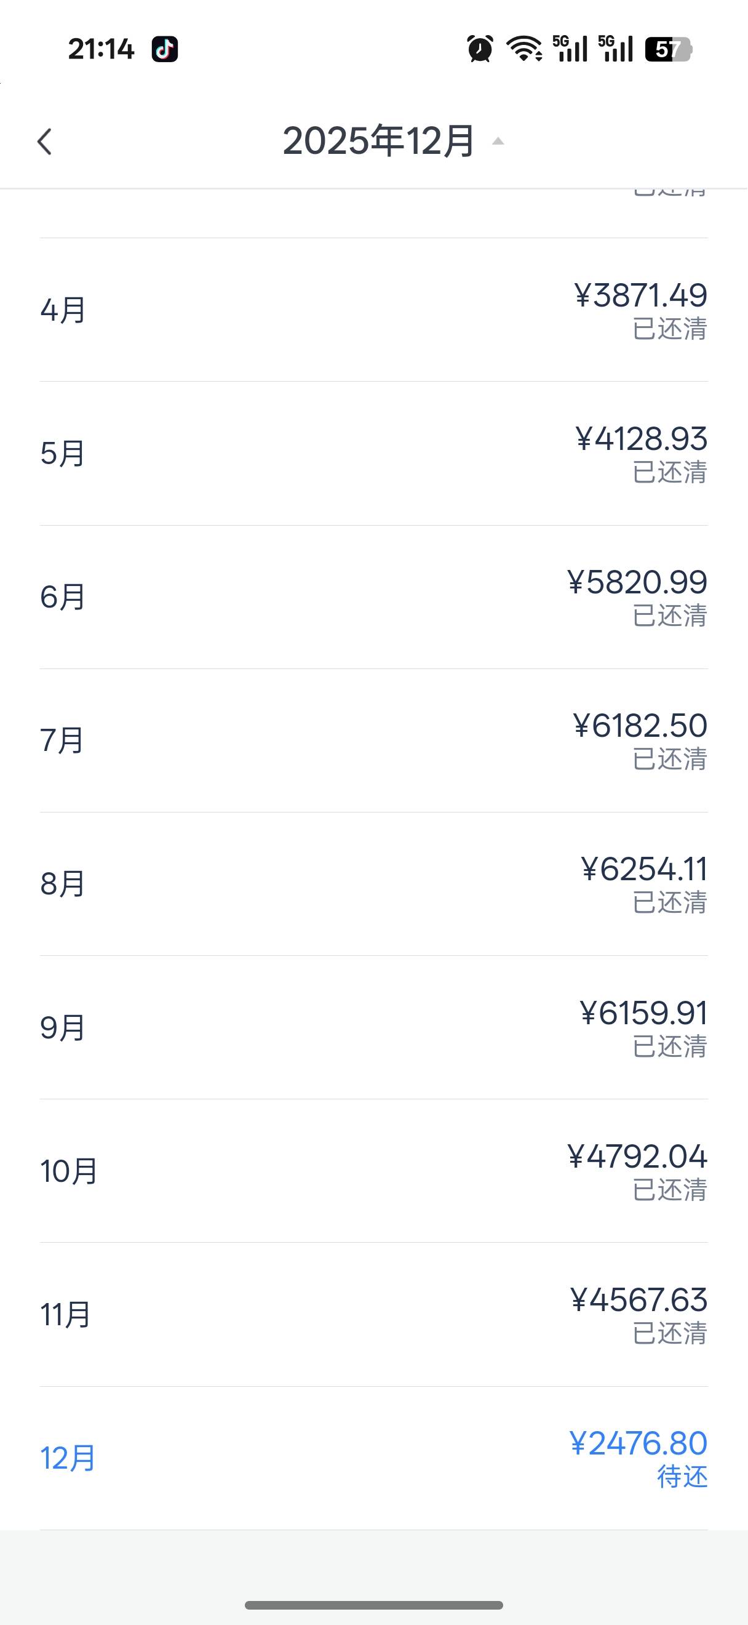Tap the 待还 status on December
Viewport: 748px width, 1625px height.
click(682, 1477)
